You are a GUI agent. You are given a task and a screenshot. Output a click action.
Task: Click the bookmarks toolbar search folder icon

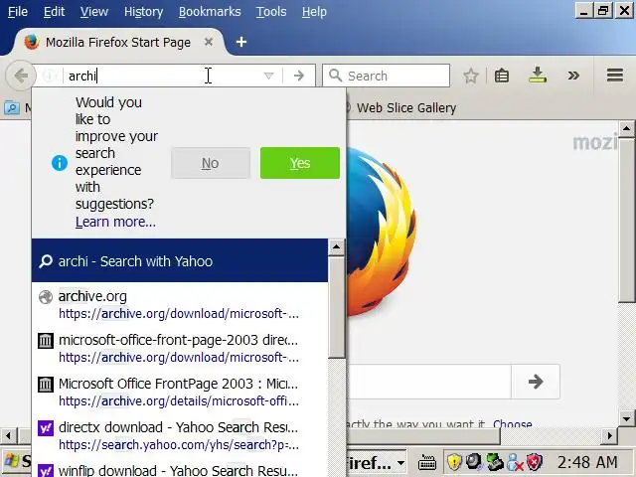click(x=12, y=108)
